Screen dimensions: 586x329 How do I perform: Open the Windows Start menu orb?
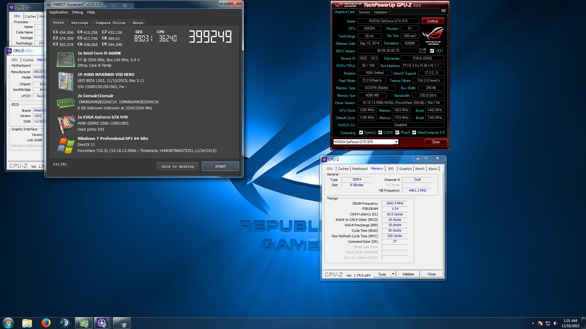tap(8, 323)
